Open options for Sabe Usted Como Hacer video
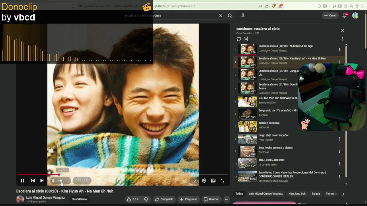 point(339,177)
